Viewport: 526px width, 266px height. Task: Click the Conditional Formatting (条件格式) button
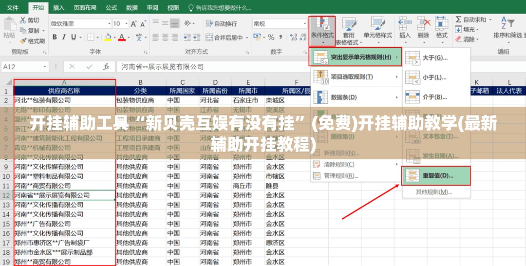(x=322, y=31)
